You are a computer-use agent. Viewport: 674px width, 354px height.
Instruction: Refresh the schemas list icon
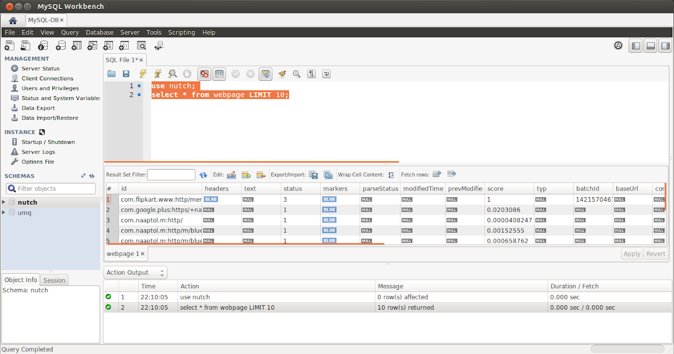[x=92, y=176]
